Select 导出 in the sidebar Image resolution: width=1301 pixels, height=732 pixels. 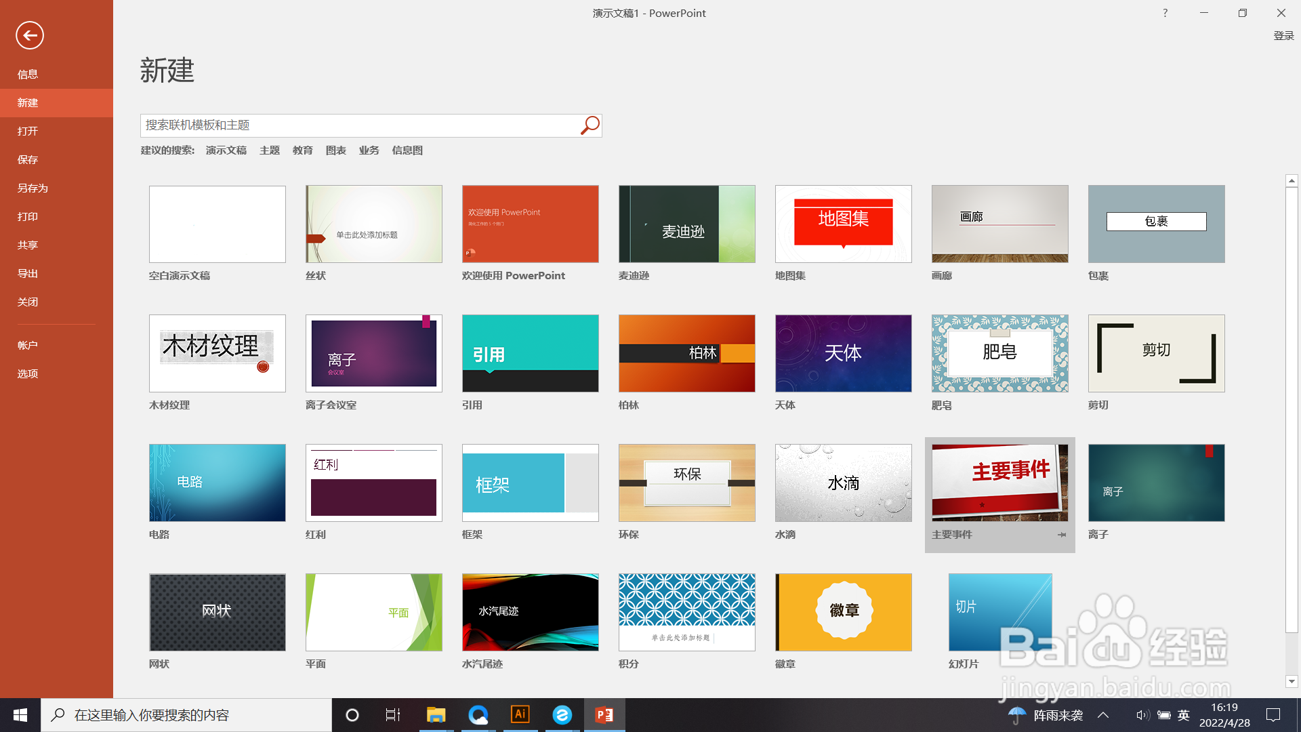tap(28, 274)
